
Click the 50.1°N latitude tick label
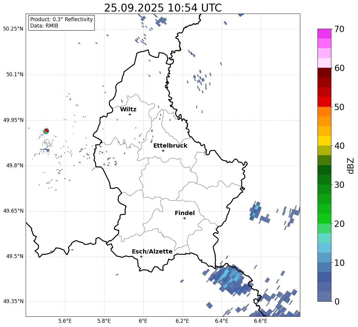pyautogui.click(x=15, y=75)
